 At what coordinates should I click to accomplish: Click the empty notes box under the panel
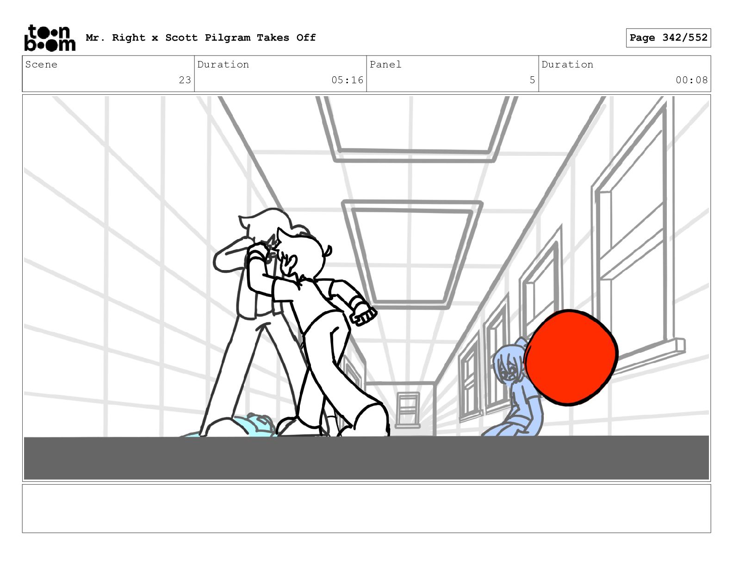366,509
